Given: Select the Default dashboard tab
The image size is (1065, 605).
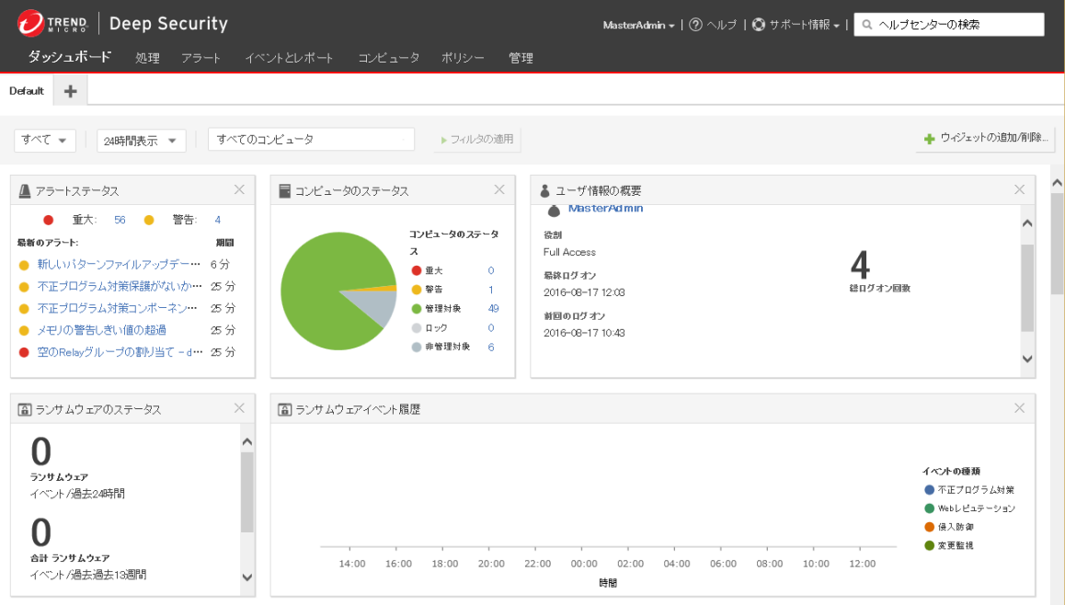Looking at the screenshot, I should (27, 91).
